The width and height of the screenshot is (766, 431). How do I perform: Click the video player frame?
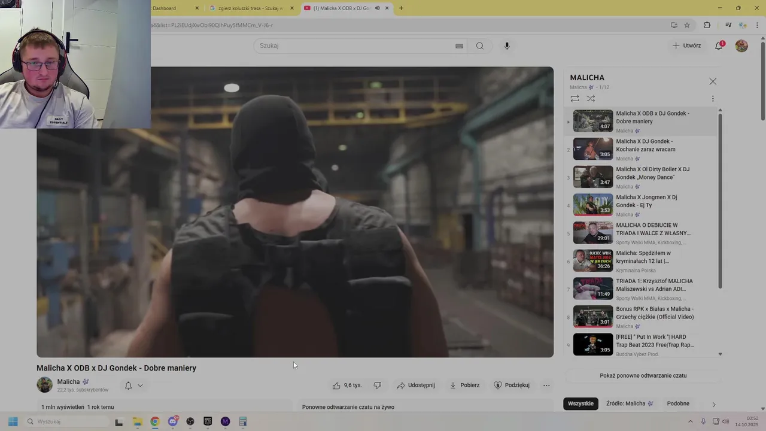295,212
